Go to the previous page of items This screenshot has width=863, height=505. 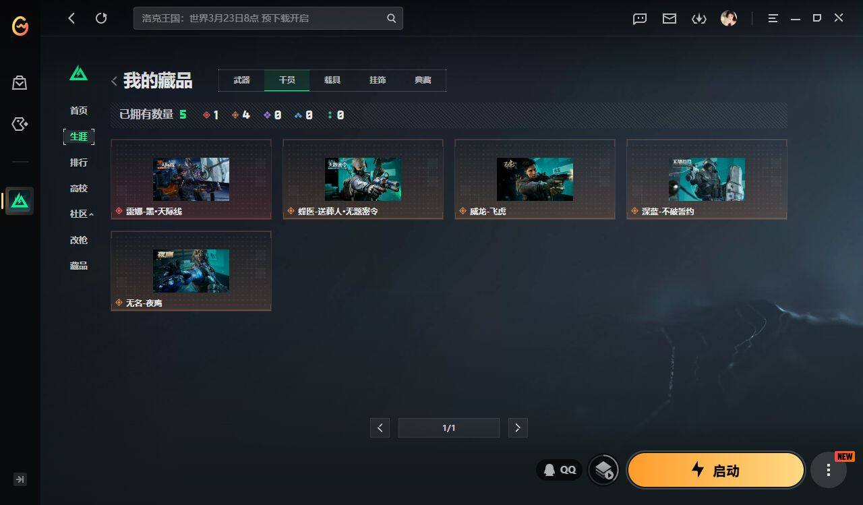pyautogui.click(x=380, y=427)
